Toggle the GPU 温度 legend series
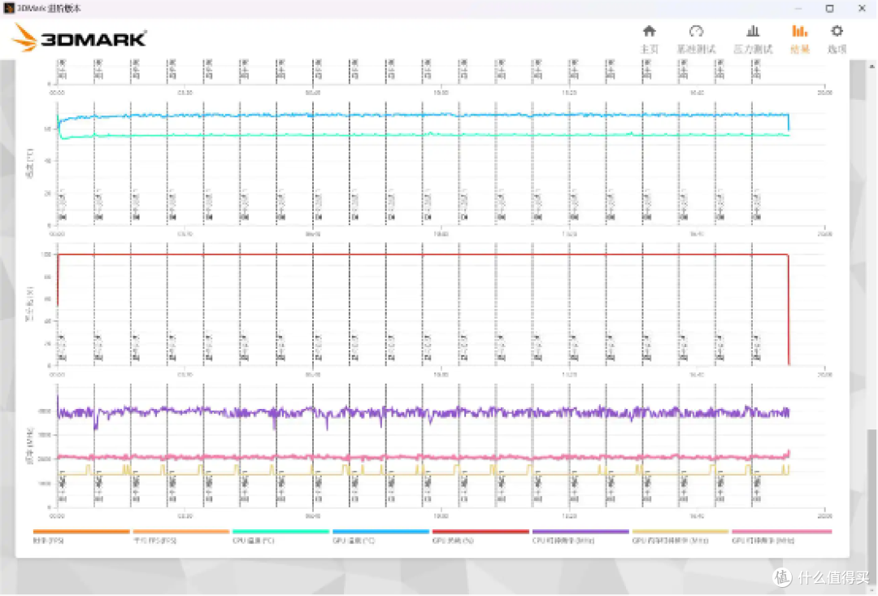Screen dimensions: 878x596 pos(380,536)
